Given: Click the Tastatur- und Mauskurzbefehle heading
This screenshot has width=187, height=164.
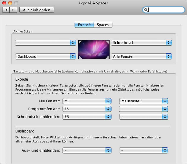Looking at the screenshot, I should point(90,72).
